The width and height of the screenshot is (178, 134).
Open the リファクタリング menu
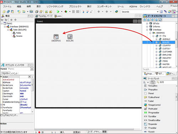point(55,6)
